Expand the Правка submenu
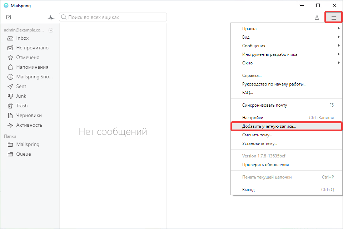This screenshot has width=343, height=229. tap(287, 29)
